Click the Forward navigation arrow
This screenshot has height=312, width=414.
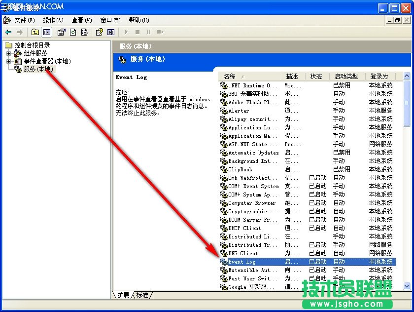tap(20, 32)
